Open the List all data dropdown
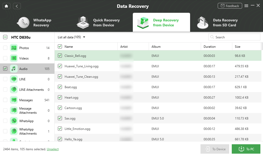This screenshot has width=263, height=156. pos(71,37)
